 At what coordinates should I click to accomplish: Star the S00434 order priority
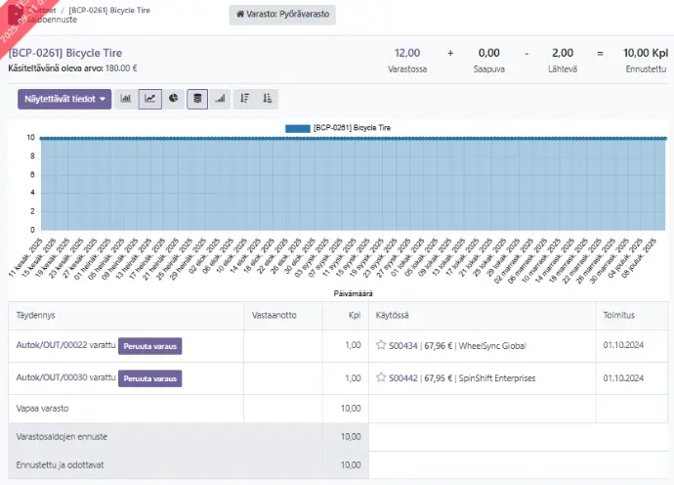(381, 345)
